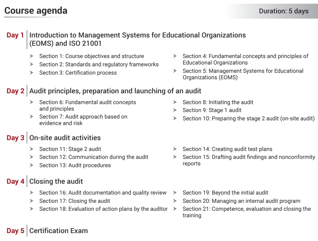The width and height of the screenshot is (318, 241).
Task: Click the arrow bullet beside Section 1
Action: (x=32, y=56)
